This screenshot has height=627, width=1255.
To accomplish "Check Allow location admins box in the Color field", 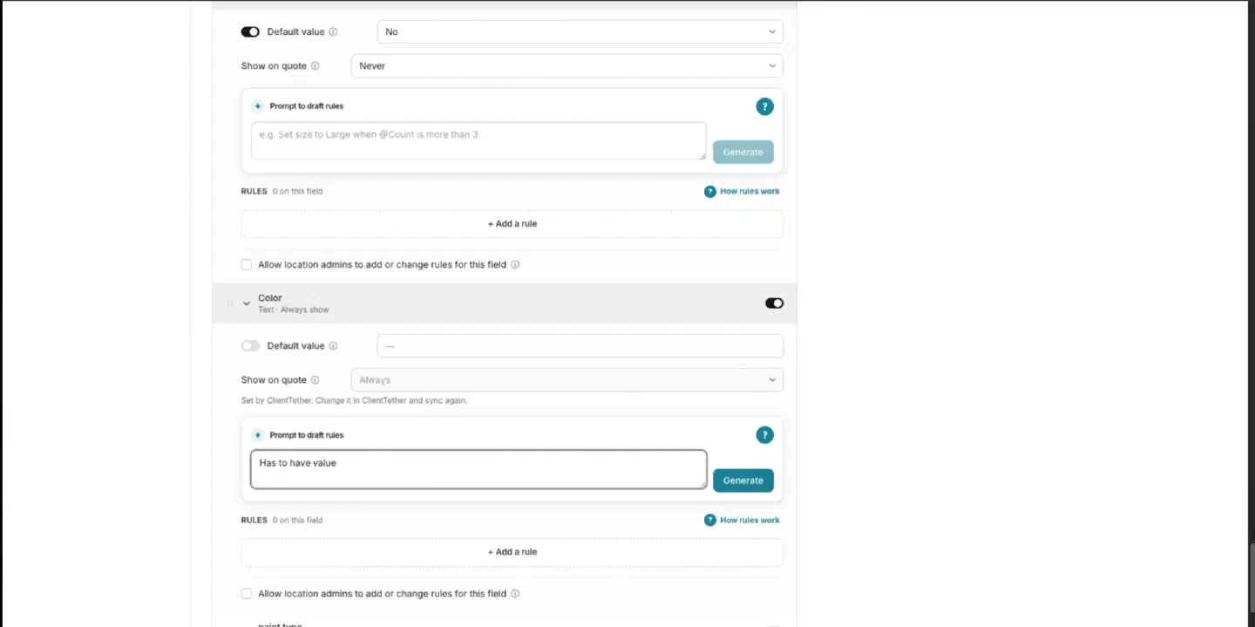I will (247, 594).
